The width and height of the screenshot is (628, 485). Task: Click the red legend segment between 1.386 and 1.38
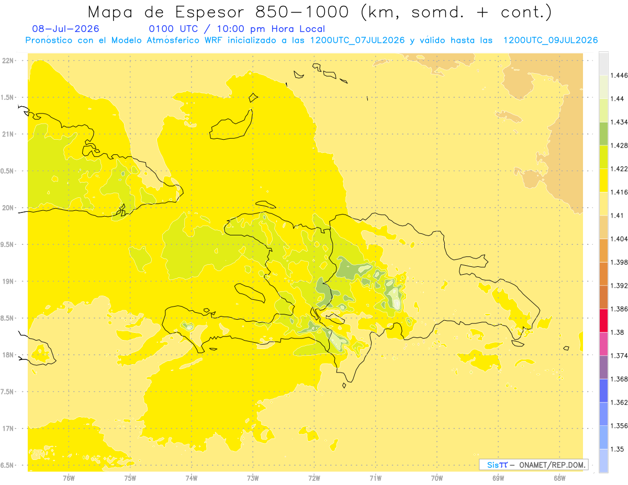(x=603, y=321)
